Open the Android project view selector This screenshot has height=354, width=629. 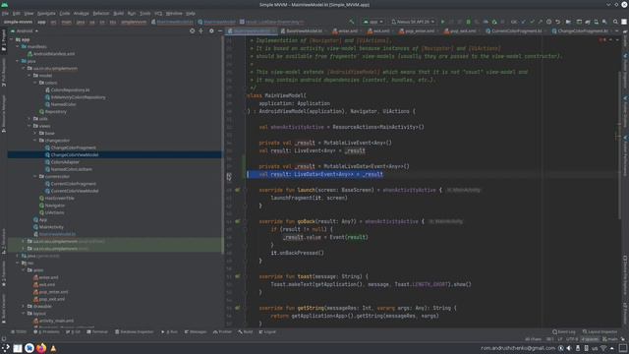(25, 30)
